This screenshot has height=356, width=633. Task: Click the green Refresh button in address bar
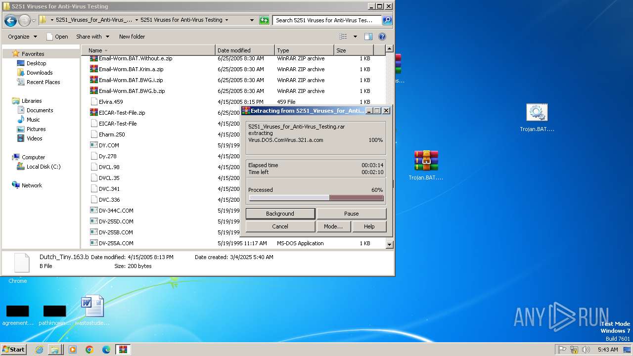pos(264,20)
